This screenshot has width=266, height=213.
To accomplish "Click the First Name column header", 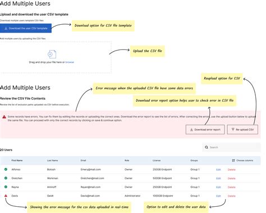I will pyautogui.click(x=17, y=161).
